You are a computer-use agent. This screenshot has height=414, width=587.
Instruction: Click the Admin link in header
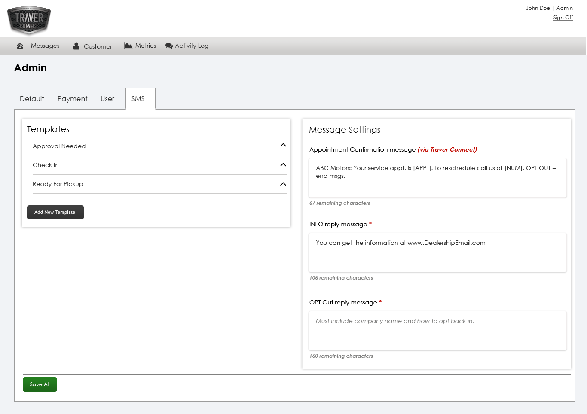point(564,8)
